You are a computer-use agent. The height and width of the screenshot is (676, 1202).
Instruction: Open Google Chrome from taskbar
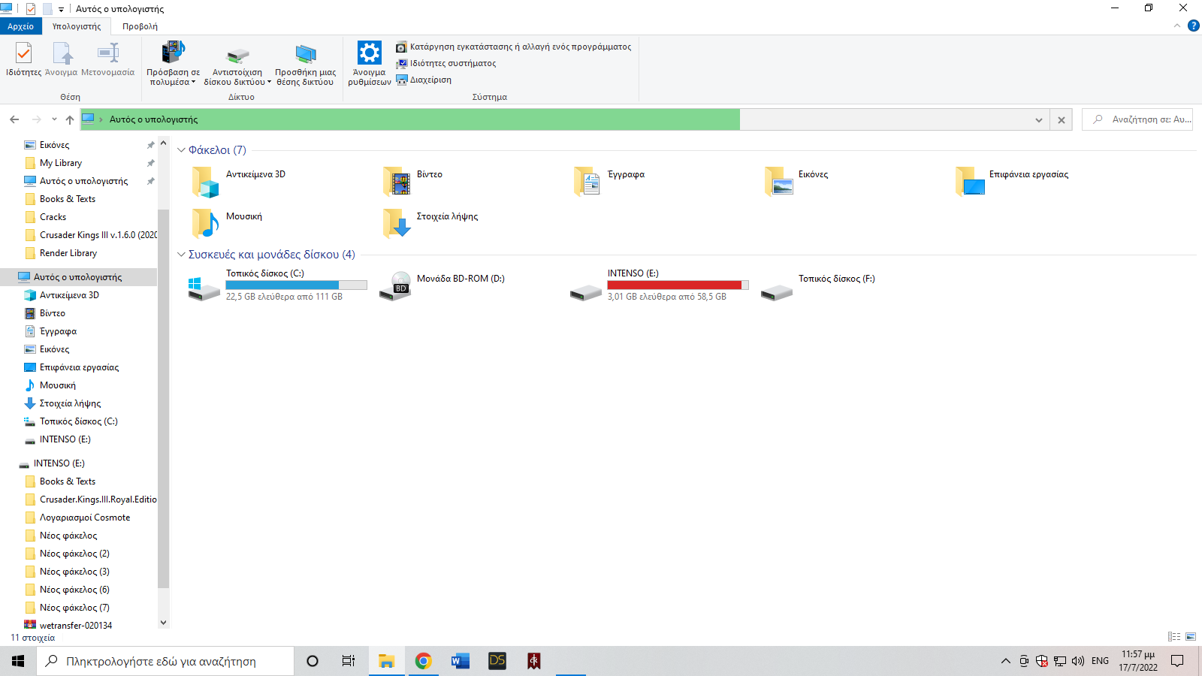click(424, 661)
